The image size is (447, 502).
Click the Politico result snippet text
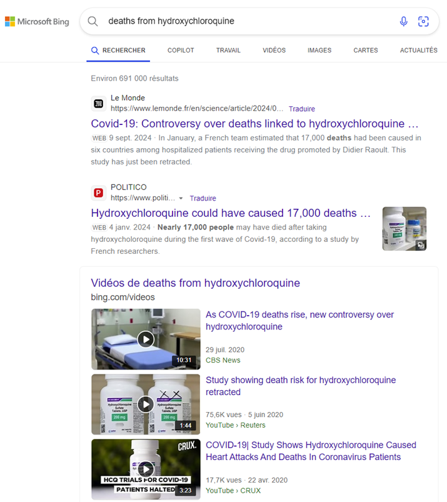[x=225, y=239]
